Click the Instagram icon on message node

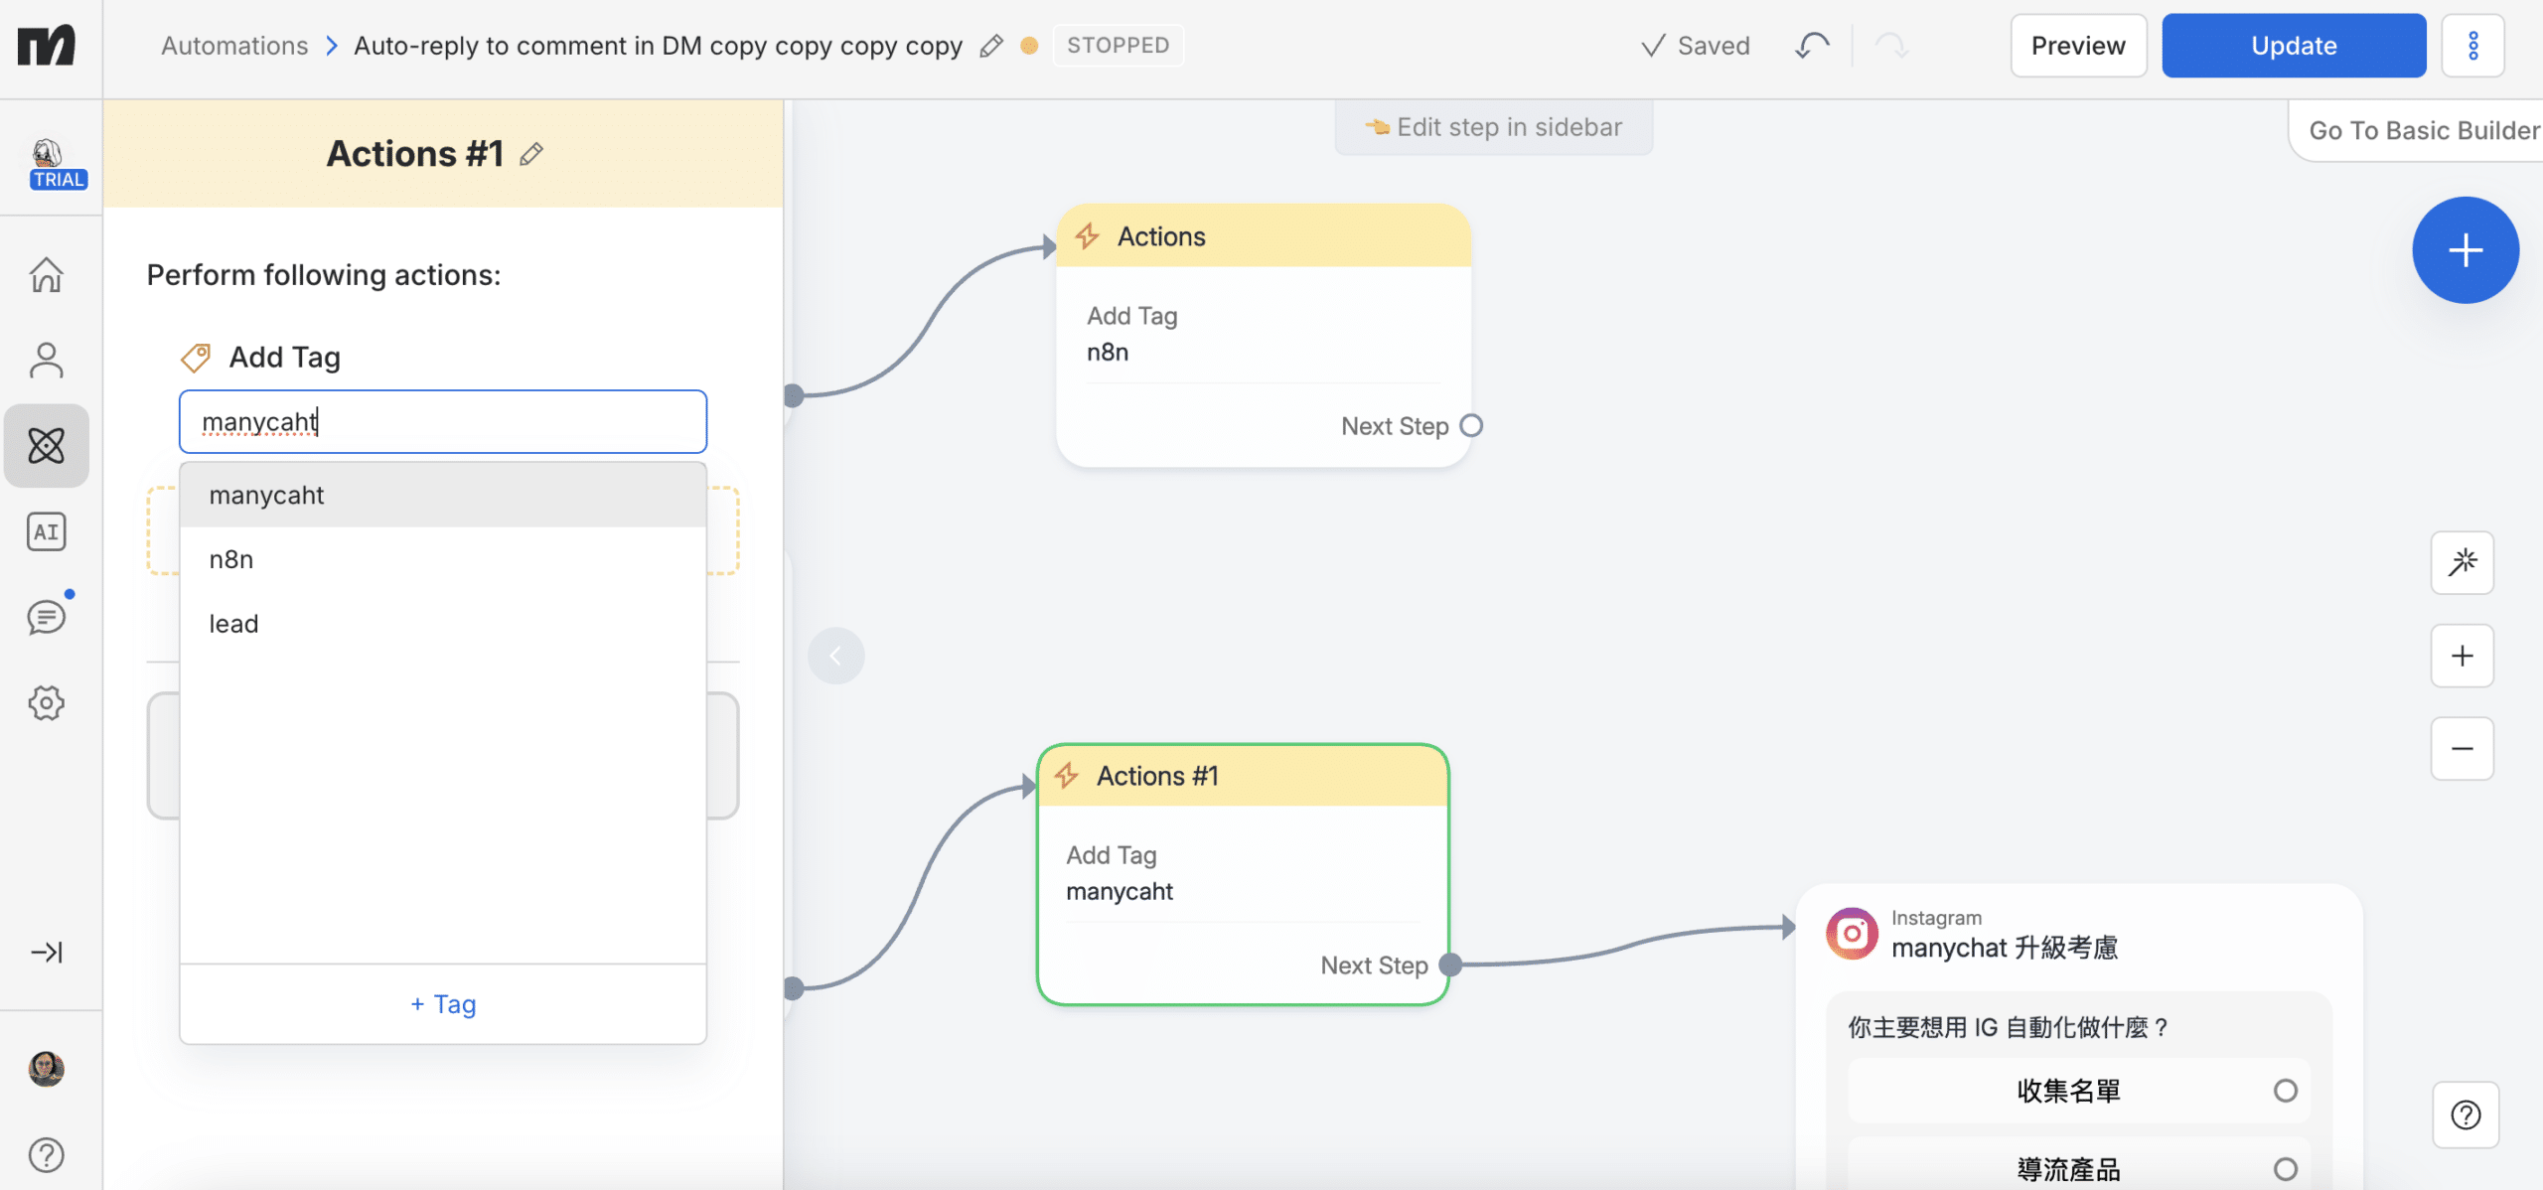(x=1853, y=934)
